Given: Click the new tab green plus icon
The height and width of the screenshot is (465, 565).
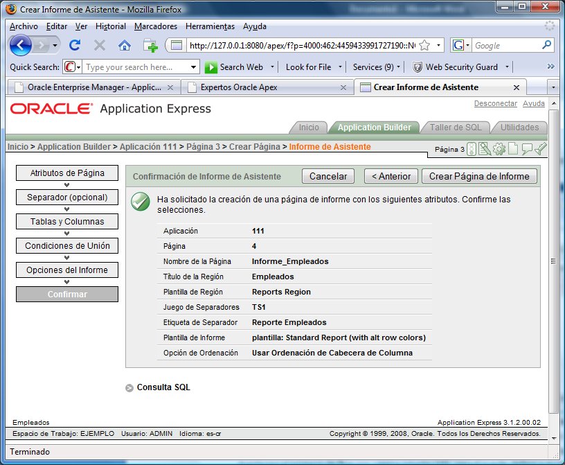Looking at the screenshot, I should (151, 46).
